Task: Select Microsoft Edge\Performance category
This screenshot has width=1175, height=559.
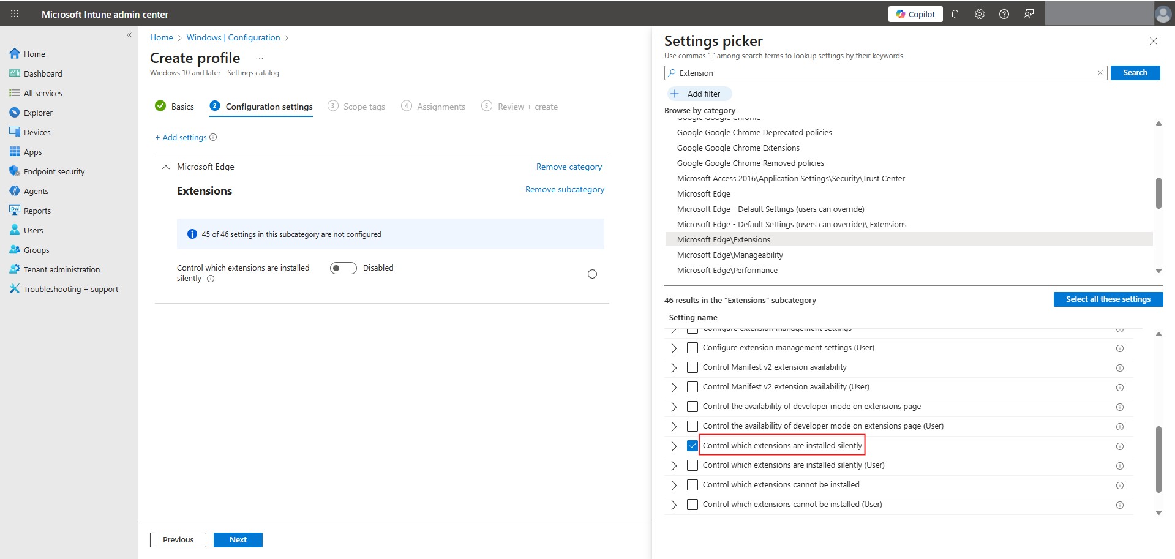Action: click(x=727, y=270)
